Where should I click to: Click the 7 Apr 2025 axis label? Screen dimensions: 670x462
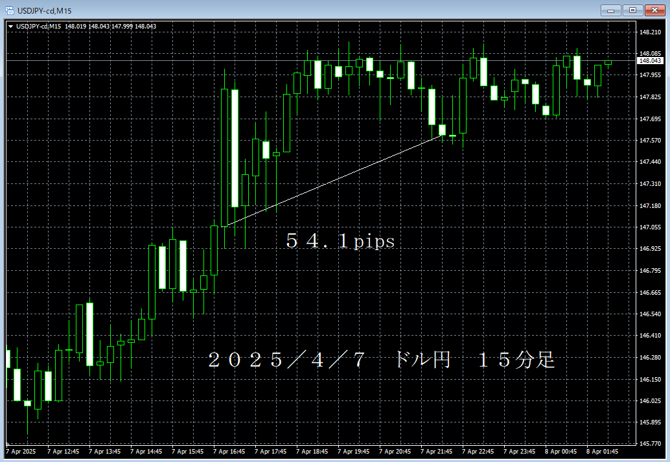point(21,452)
